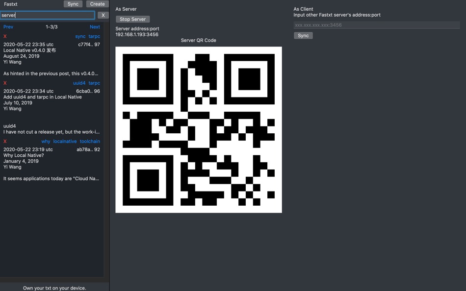The width and height of the screenshot is (466, 291).
Task: Click server address '192.168.1.193:3456'
Action: click(x=137, y=34)
